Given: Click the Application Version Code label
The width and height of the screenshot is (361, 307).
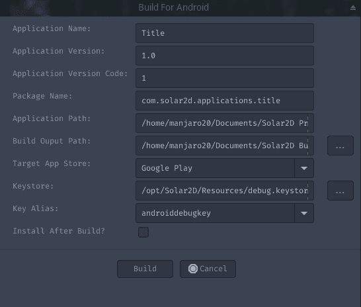Looking at the screenshot, I should [x=70, y=73].
